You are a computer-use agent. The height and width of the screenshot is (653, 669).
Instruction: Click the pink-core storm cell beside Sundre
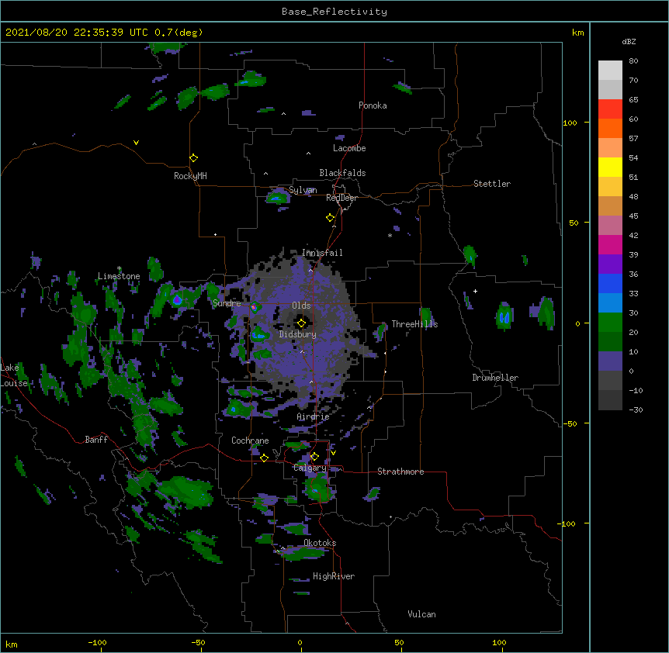pyautogui.click(x=254, y=306)
